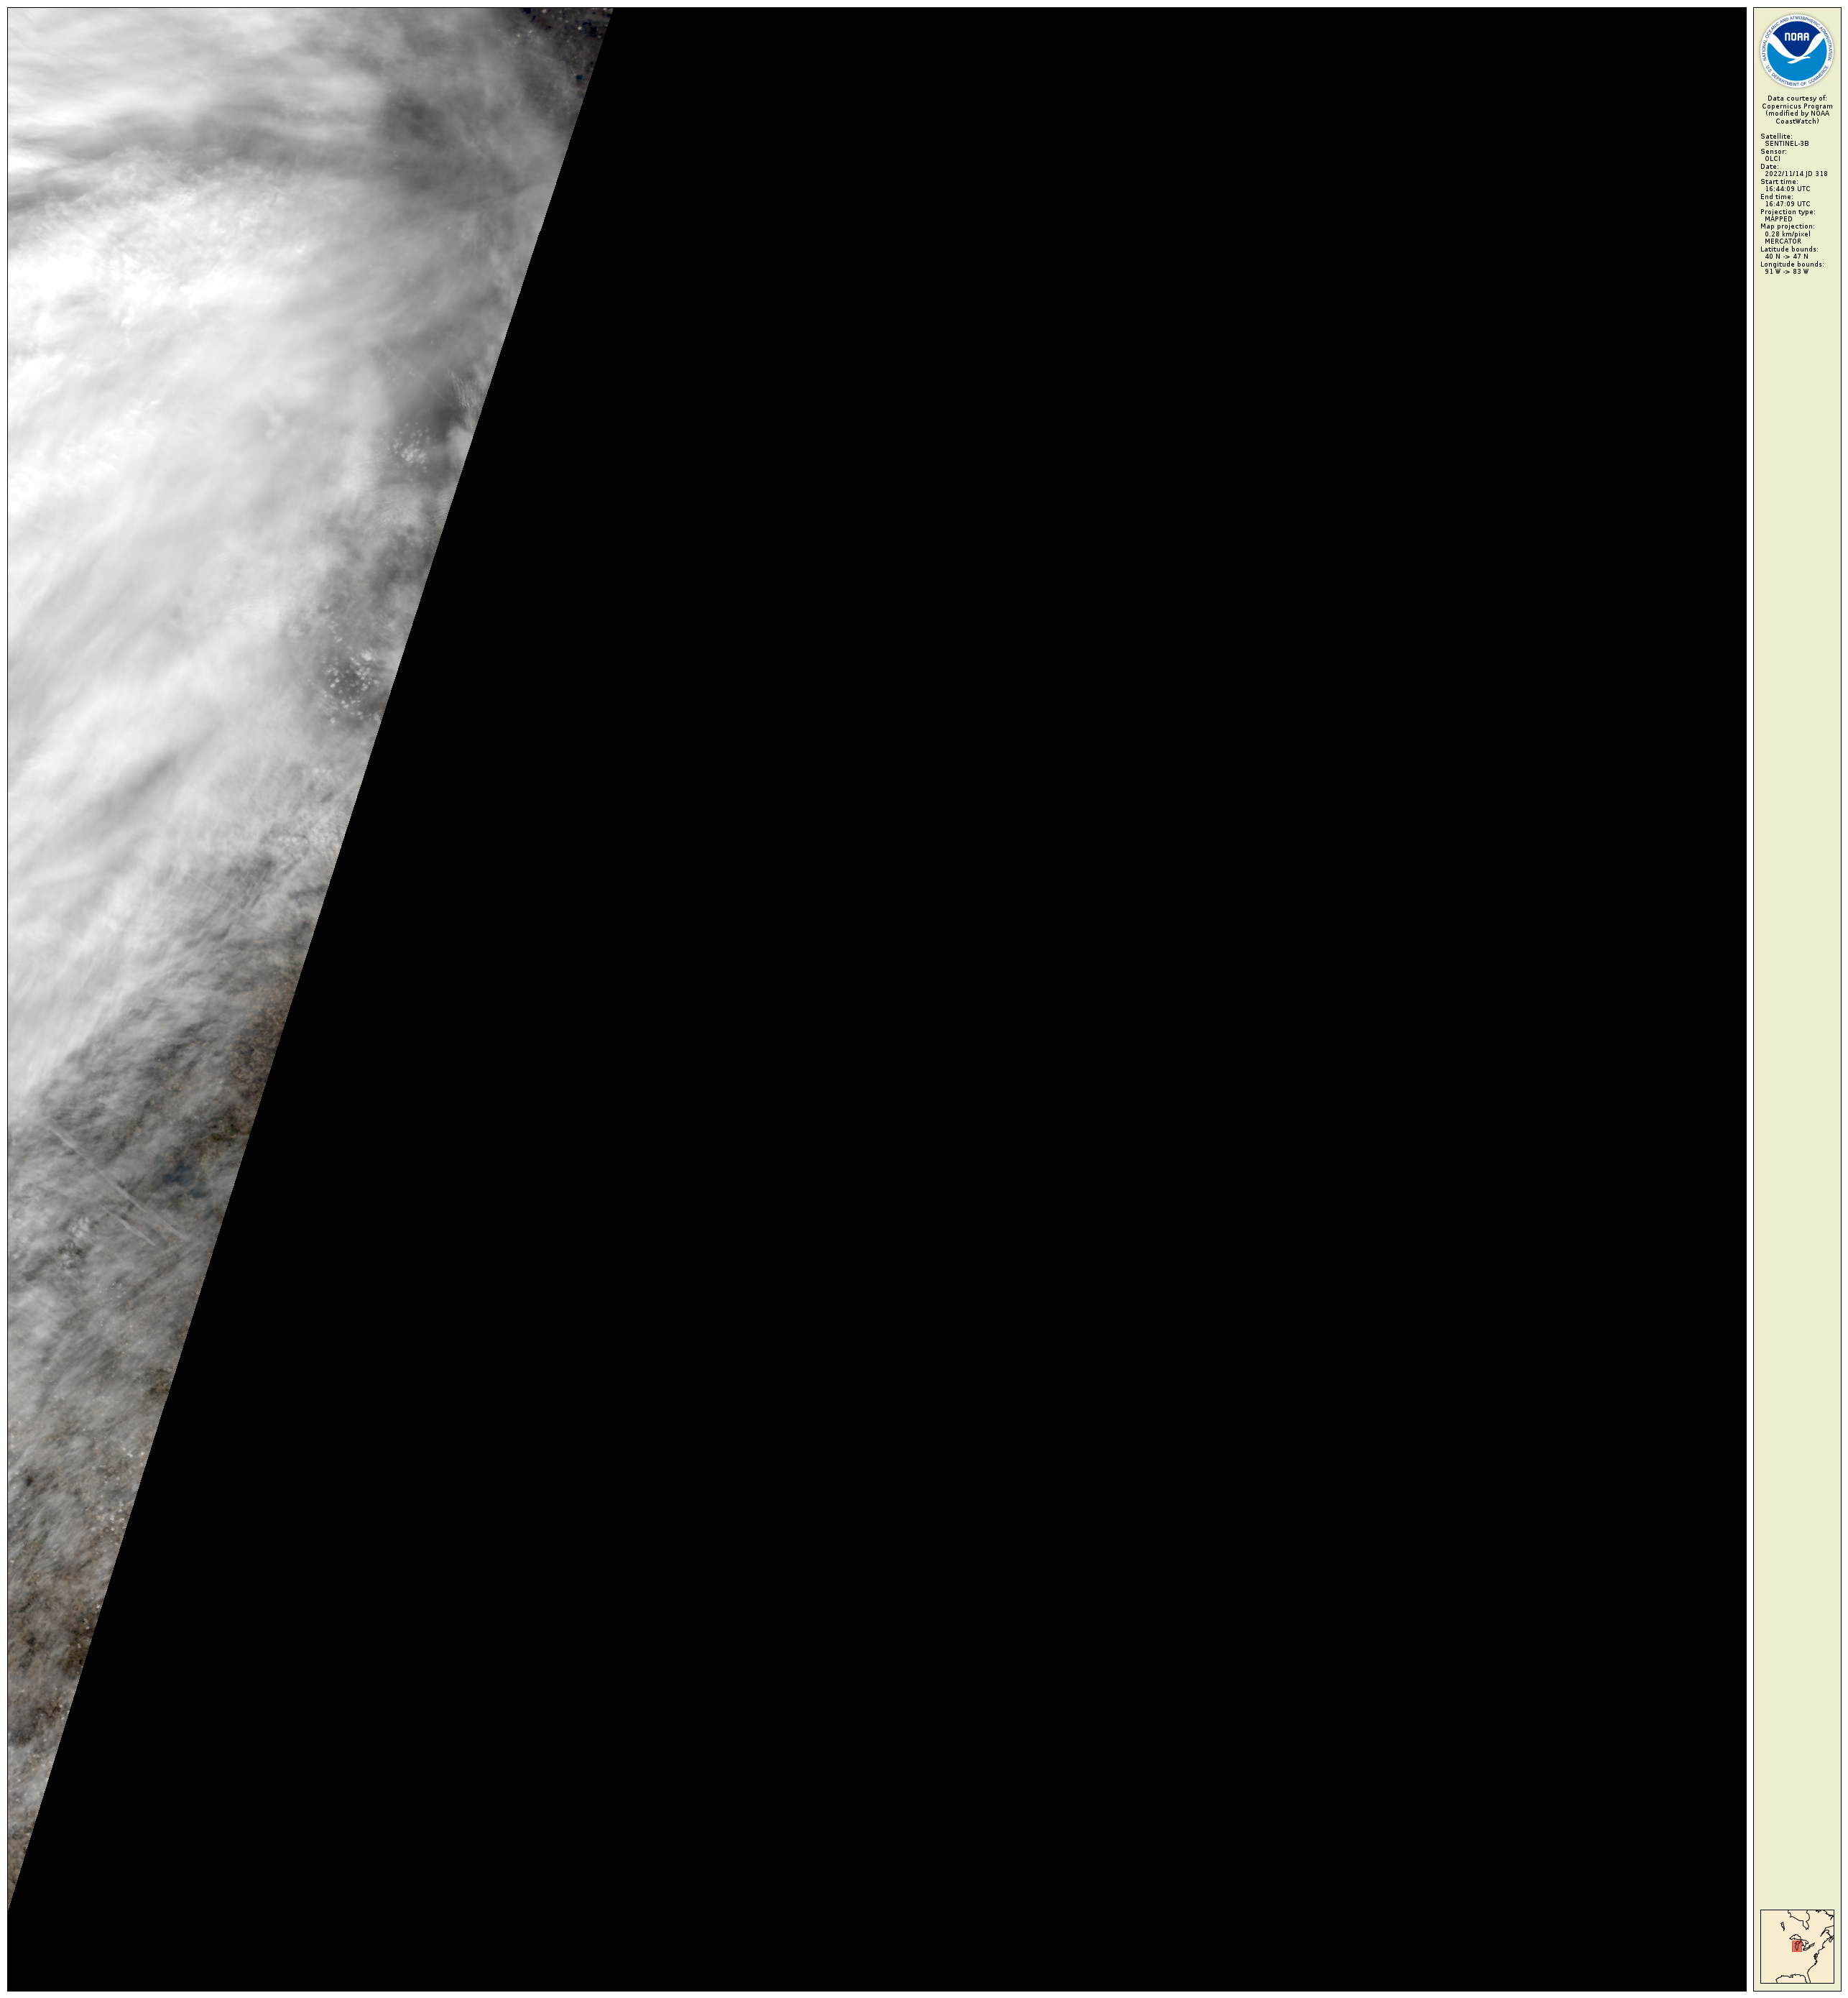Click the 'Date:' label
Screen dimensions: 1848x1998
click(1770, 166)
